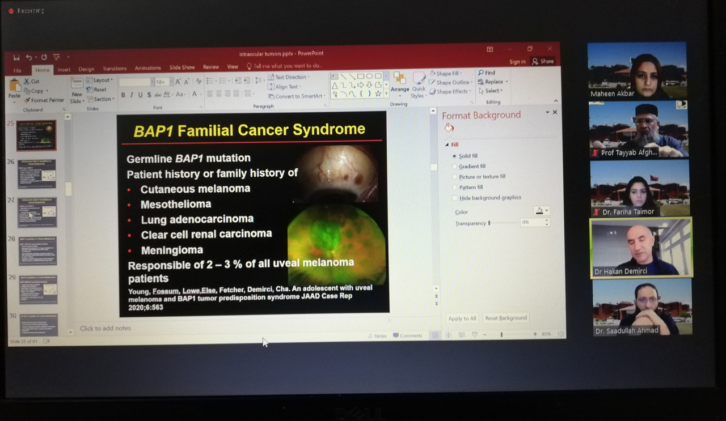Screen dimensions: 726x421
Task: Open the Layout dropdown
Action: (x=102, y=80)
